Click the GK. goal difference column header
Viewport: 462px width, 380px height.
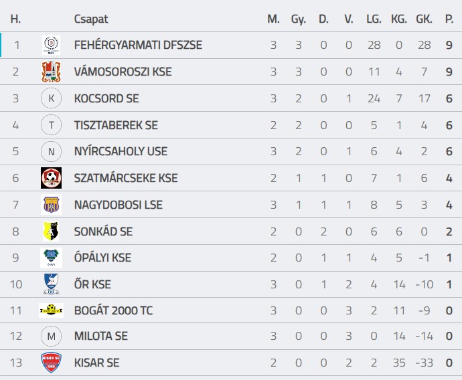pyautogui.click(x=424, y=19)
